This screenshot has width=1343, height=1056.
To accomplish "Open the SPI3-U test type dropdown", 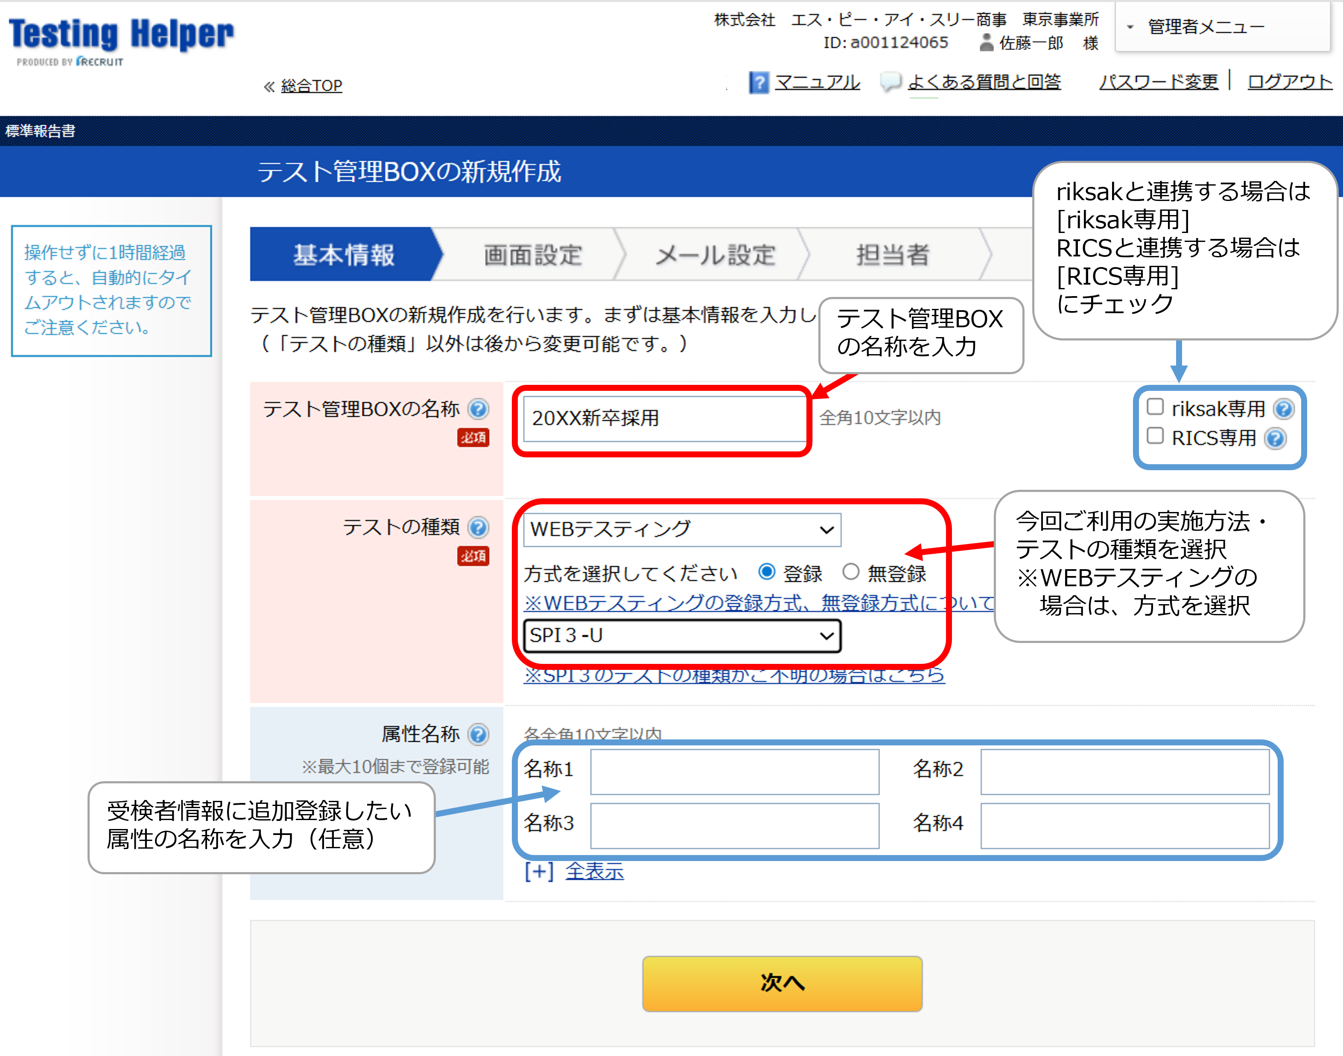I will pyautogui.click(x=682, y=636).
